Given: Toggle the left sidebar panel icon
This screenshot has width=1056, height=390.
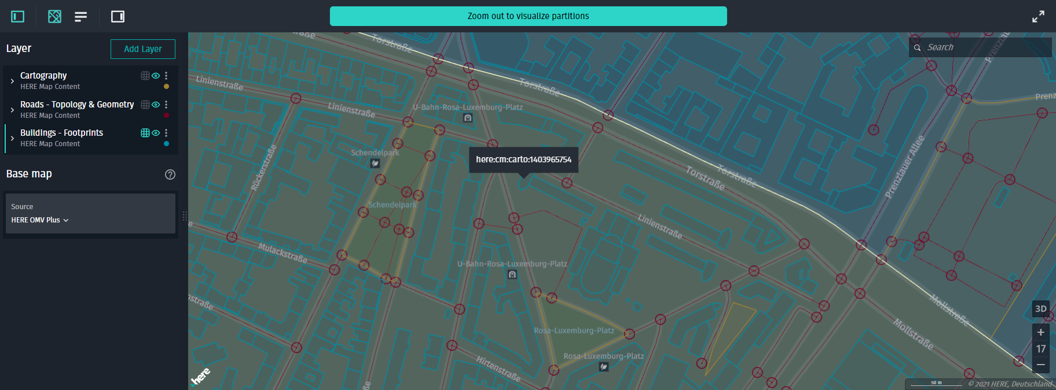Looking at the screenshot, I should click(x=18, y=17).
